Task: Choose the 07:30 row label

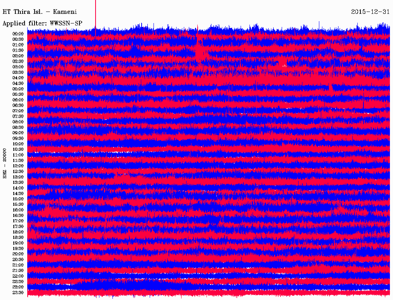Action: [x=18, y=116]
